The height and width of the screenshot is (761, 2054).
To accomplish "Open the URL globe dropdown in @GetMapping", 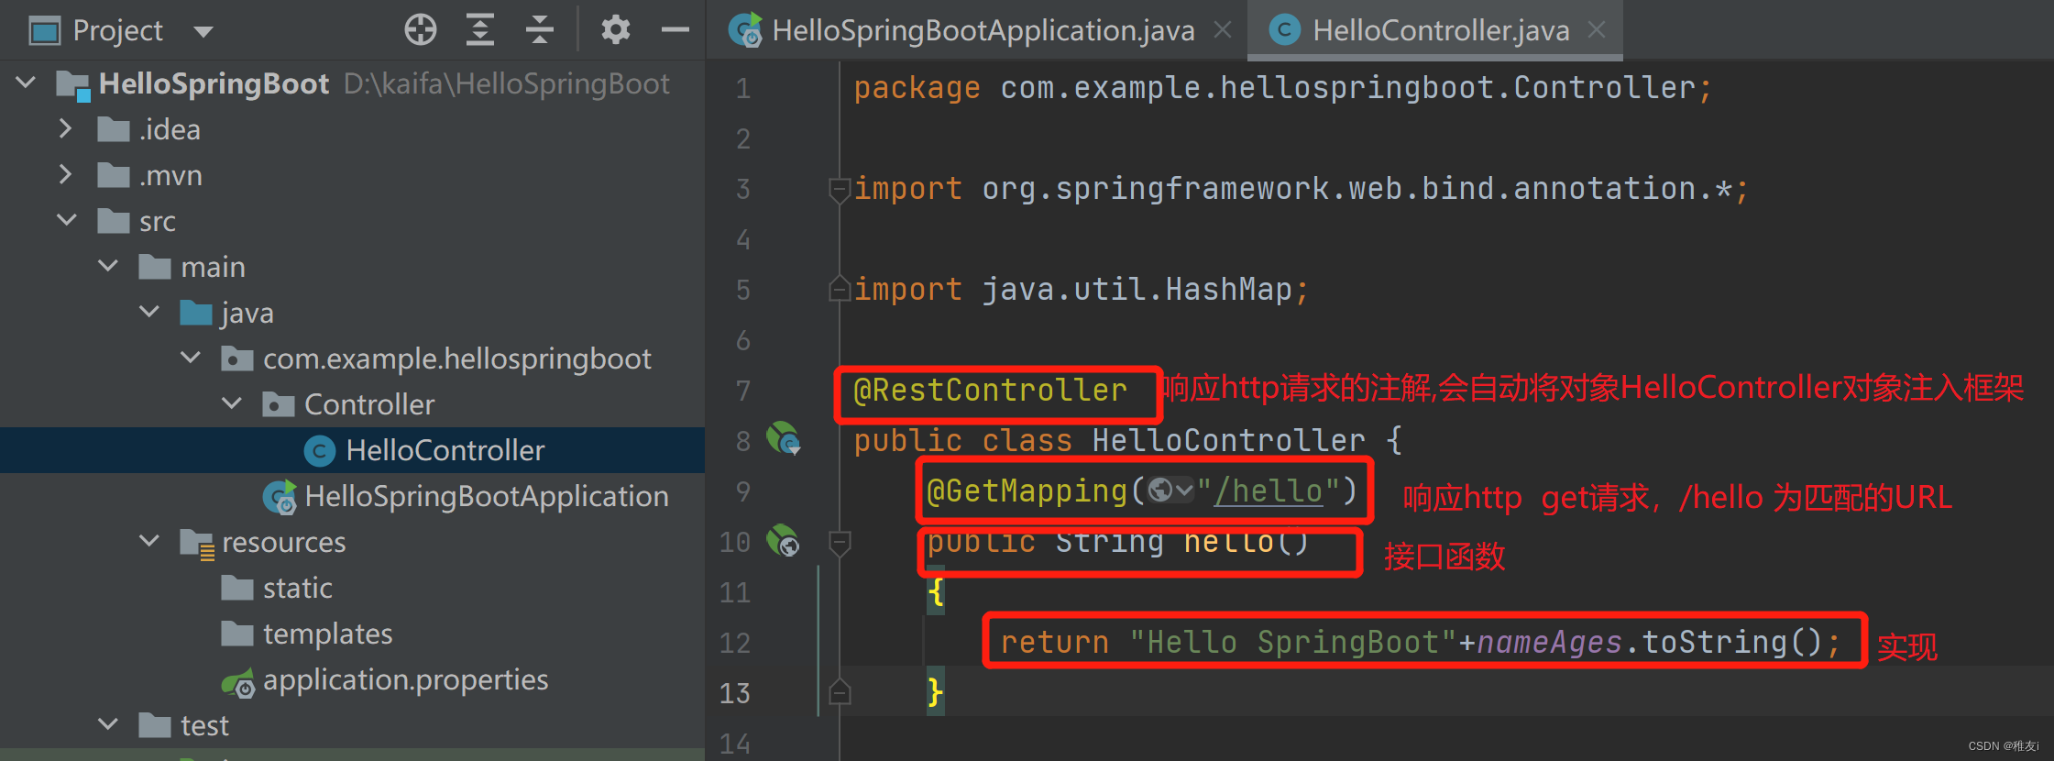I will [x=1170, y=491].
